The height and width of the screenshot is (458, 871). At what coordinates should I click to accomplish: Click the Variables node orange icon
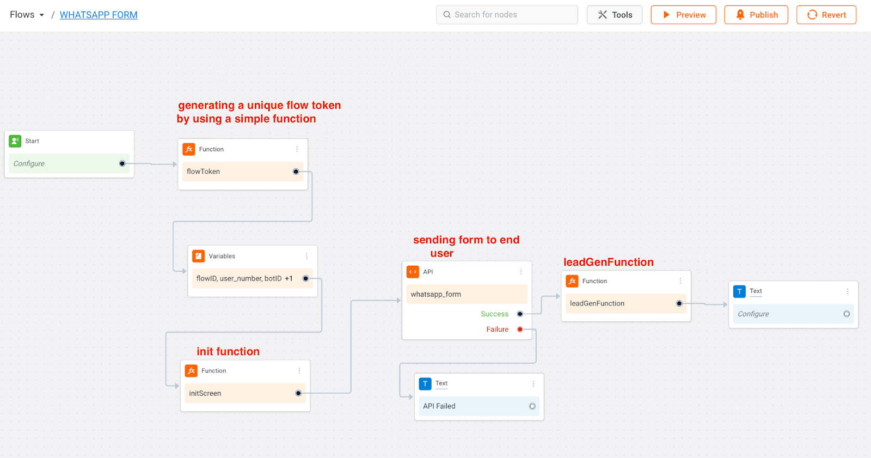(x=199, y=256)
